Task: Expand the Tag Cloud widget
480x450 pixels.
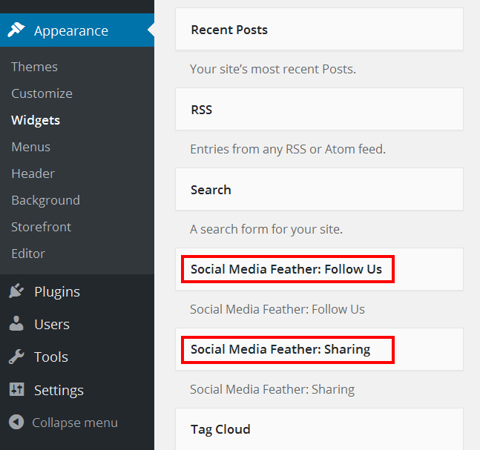Action: [319, 429]
